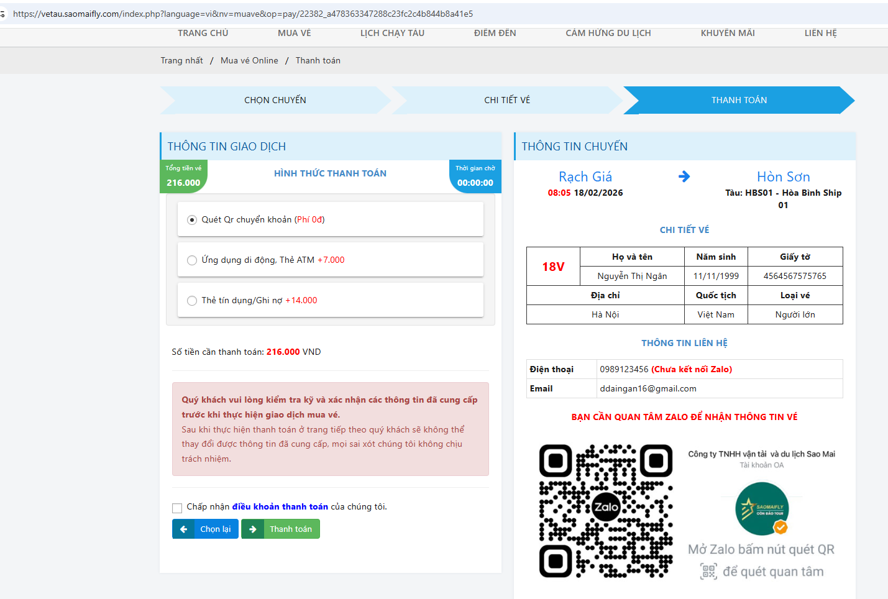Image resolution: width=888 pixels, height=599 pixels.
Task: Tick the Chấp nhận điều khoản checkbox
Action: tap(177, 508)
